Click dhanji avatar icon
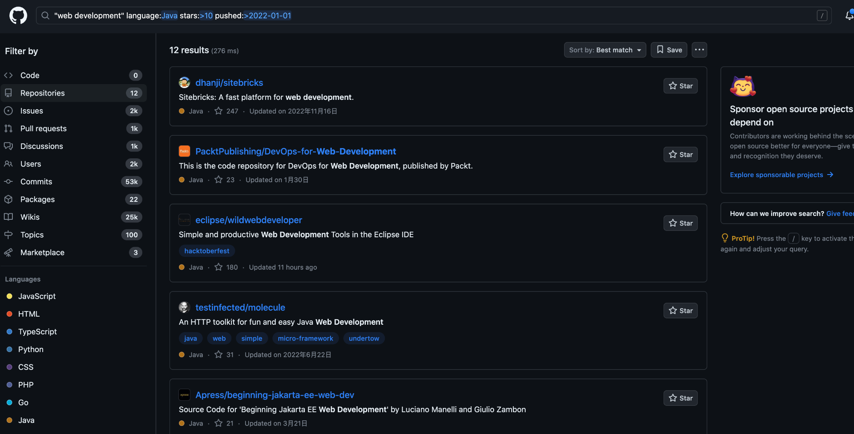This screenshot has height=434, width=854. click(x=184, y=82)
